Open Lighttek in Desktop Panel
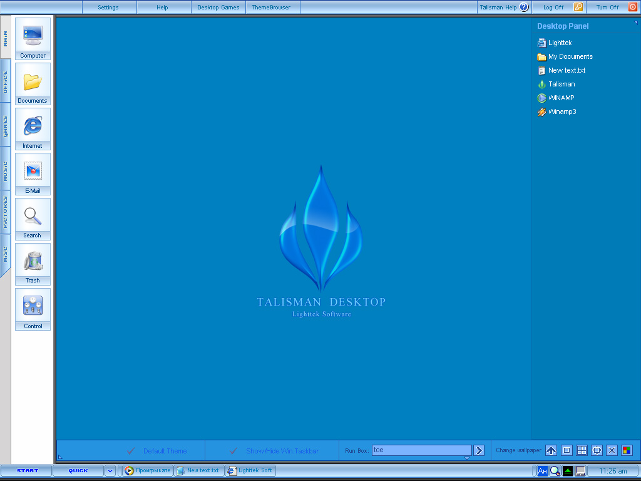 click(x=555, y=43)
